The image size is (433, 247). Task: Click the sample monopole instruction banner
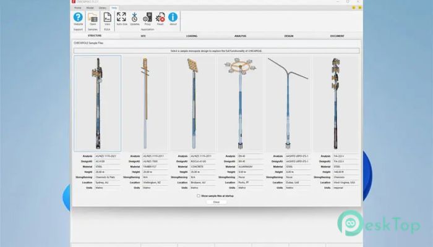pos(216,51)
